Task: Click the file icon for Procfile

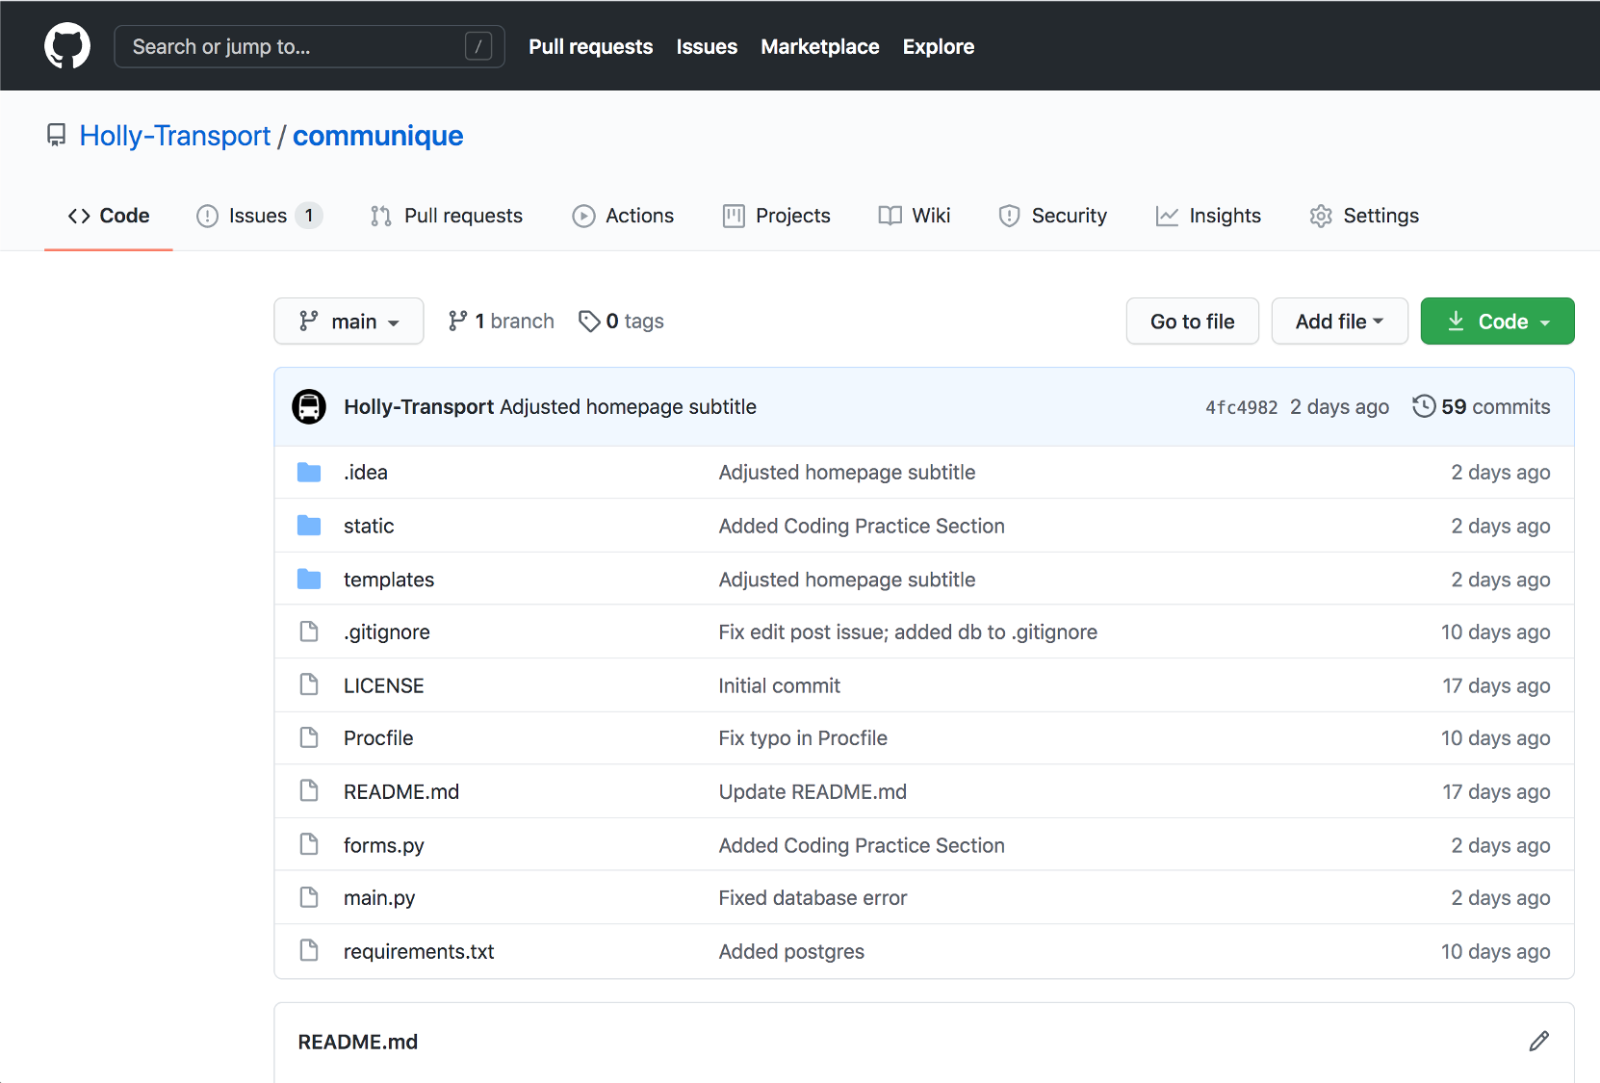Action: [309, 737]
